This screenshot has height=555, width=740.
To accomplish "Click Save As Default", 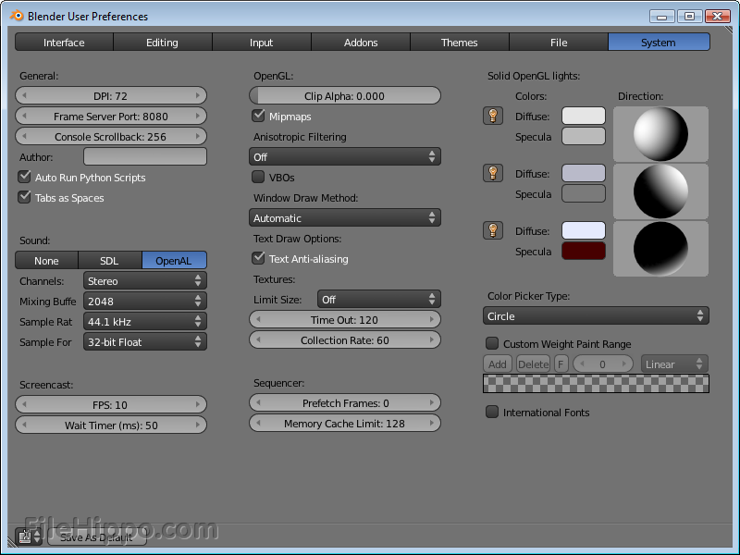I will click(x=96, y=536).
